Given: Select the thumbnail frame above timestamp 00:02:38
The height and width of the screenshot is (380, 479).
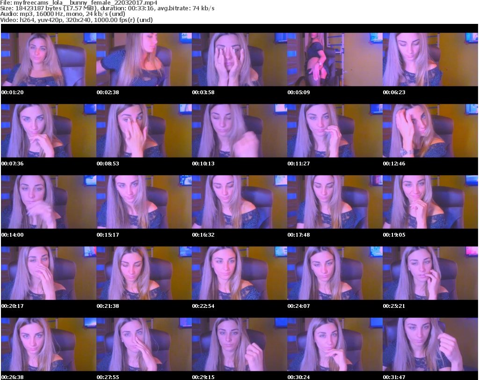Looking at the screenshot, I should (144, 60).
